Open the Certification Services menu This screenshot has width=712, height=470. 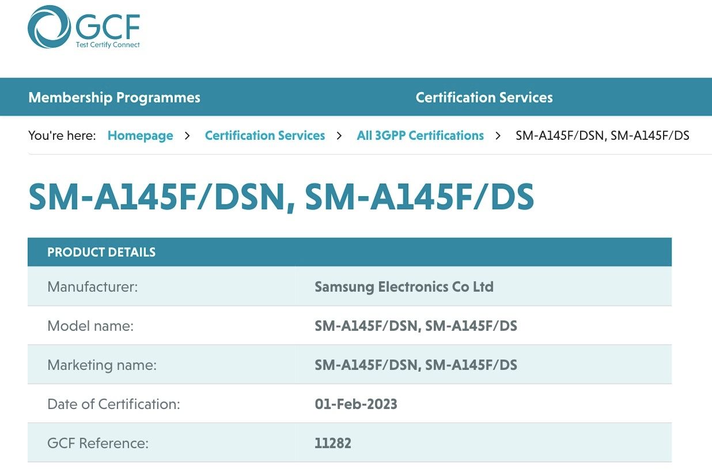coord(484,97)
